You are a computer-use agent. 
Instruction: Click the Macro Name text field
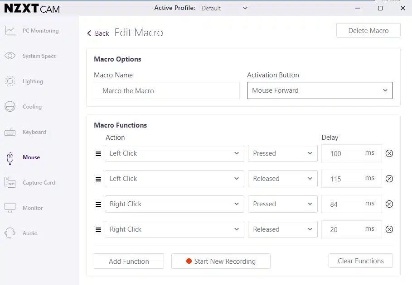tap(167, 91)
